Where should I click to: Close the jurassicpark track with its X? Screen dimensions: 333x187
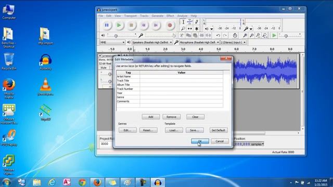[x=100, y=56]
